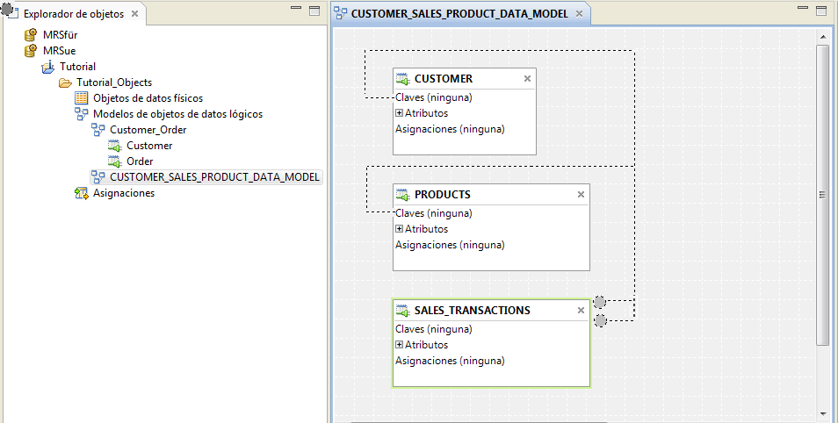The width and height of the screenshot is (838, 423).
Task: Click the model icon on the editor tab
Action: click(341, 14)
